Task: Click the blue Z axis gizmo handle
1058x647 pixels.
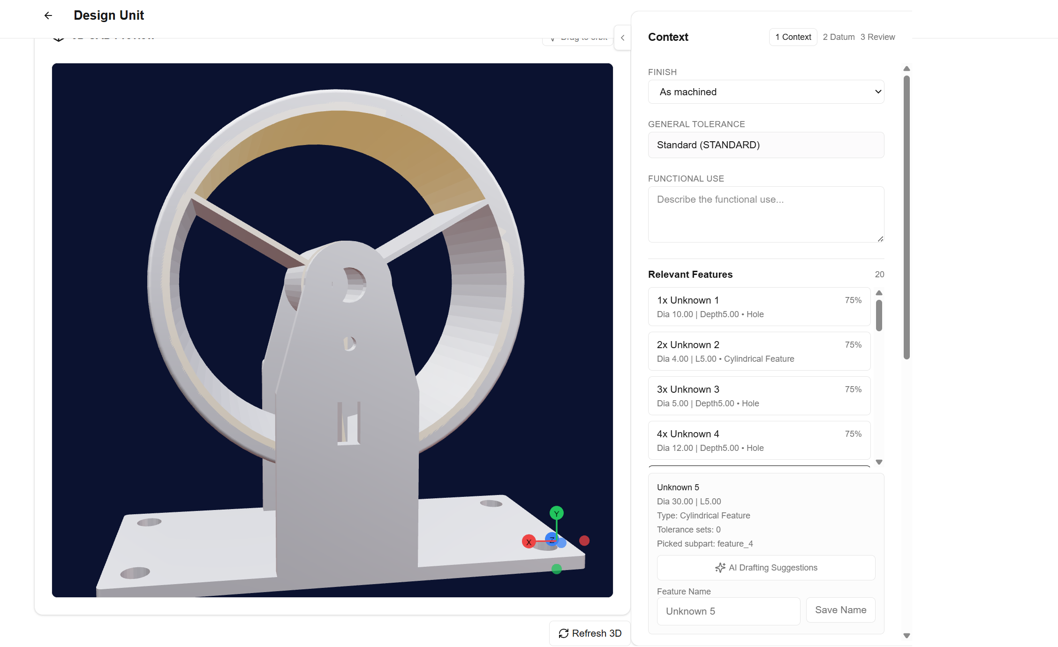Action: (x=552, y=540)
